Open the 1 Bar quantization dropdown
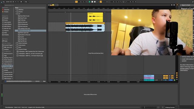The height and width of the screenshot is (109, 194). 26,2
